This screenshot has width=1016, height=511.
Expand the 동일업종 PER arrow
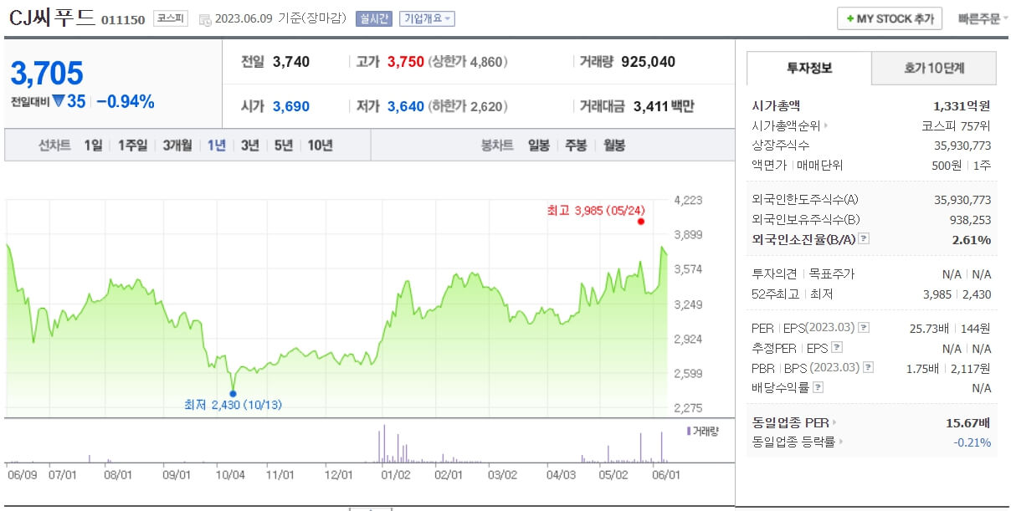(x=834, y=423)
